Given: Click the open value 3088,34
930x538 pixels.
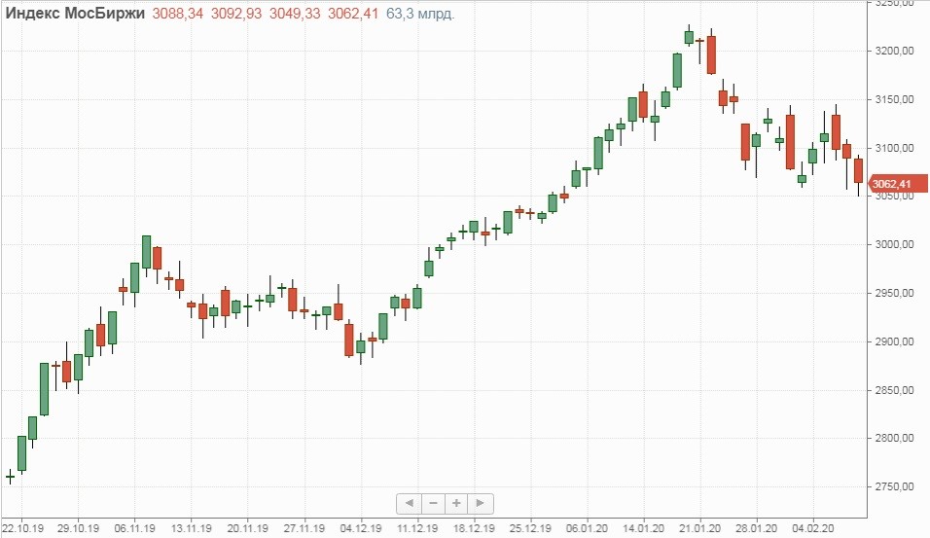Looking at the screenshot, I should [x=178, y=13].
